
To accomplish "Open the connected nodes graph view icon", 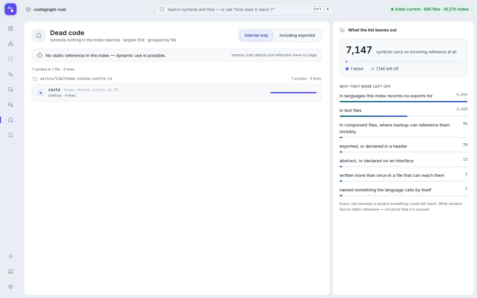I will point(11,74).
